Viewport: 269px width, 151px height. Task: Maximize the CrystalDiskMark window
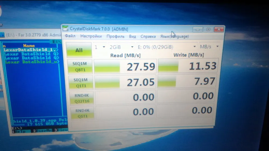(x=208, y=29)
